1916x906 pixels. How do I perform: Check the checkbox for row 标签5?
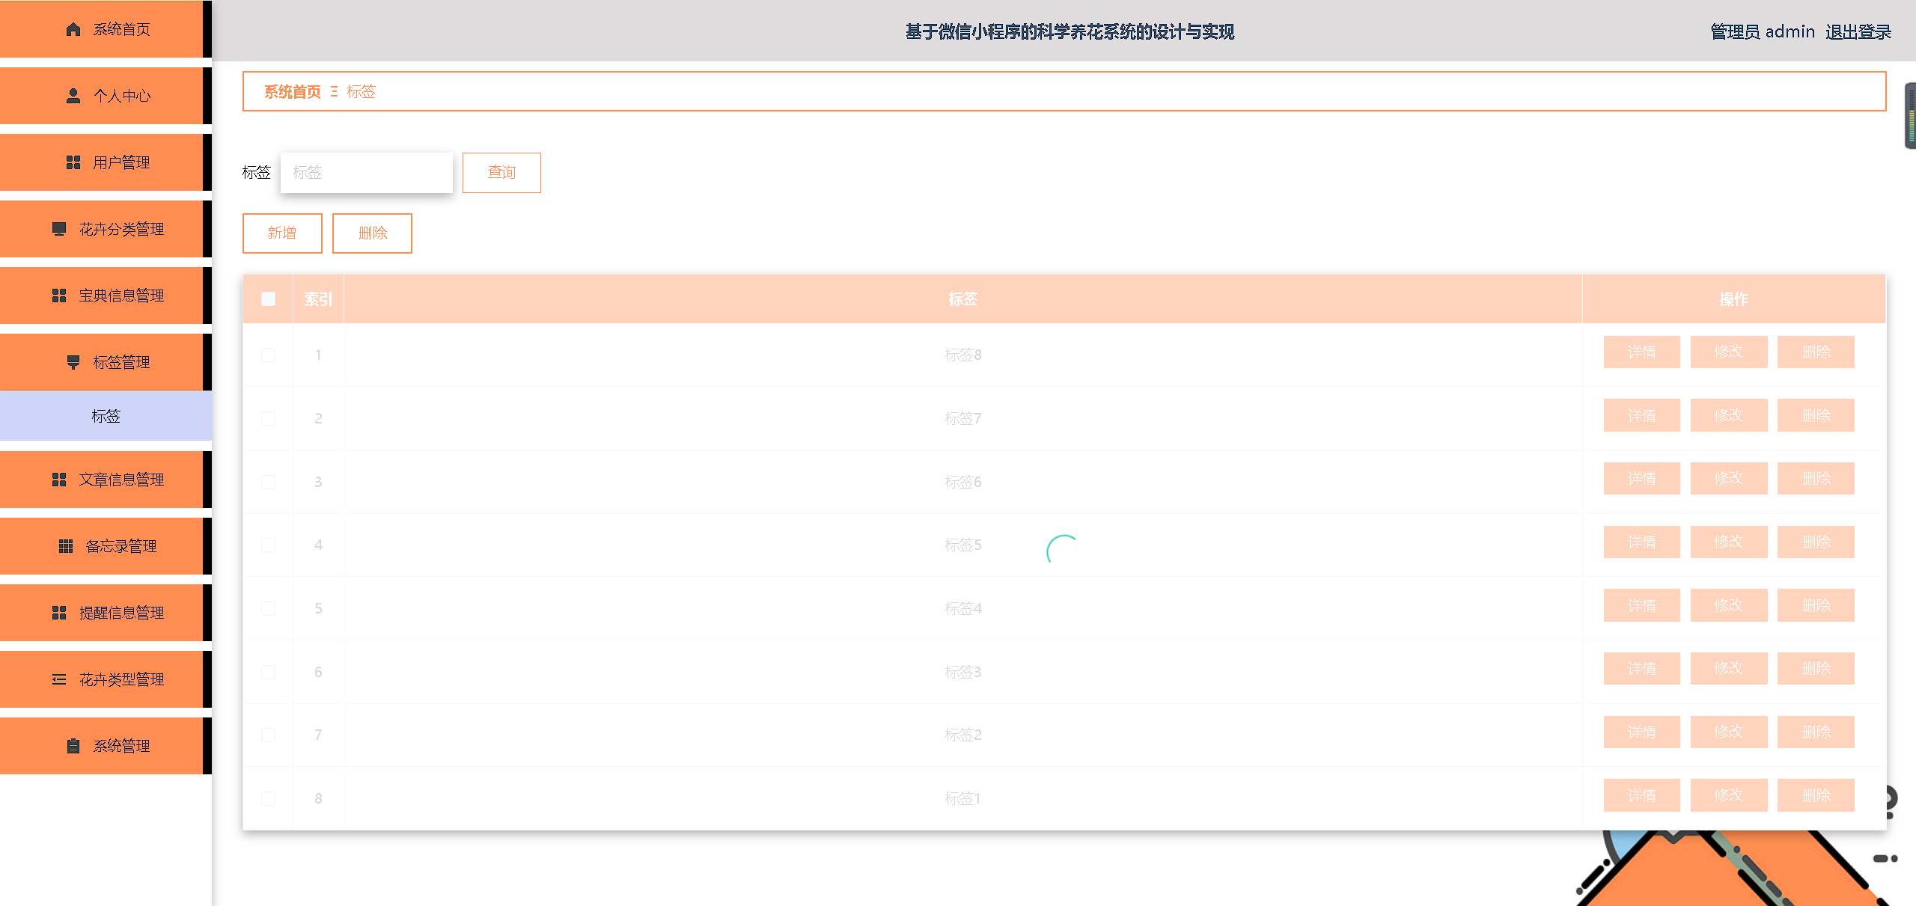click(x=268, y=545)
